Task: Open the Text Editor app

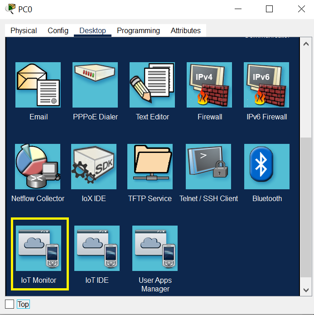Action: point(152,85)
